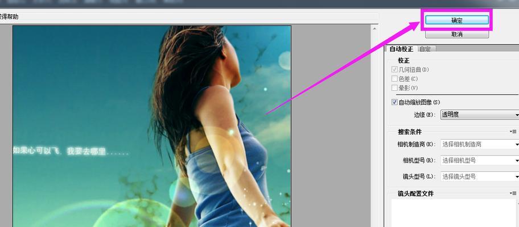This screenshot has height=227, width=519.
Task: Click the 得帮助 text in the top bar
Action: pos(9,17)
